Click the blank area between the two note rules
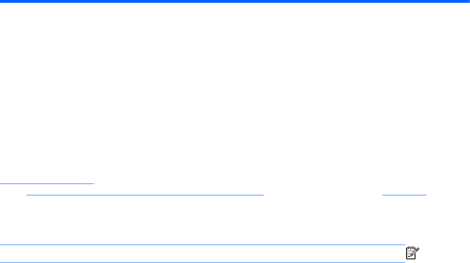Screen dimensions: 470x263 202,254
